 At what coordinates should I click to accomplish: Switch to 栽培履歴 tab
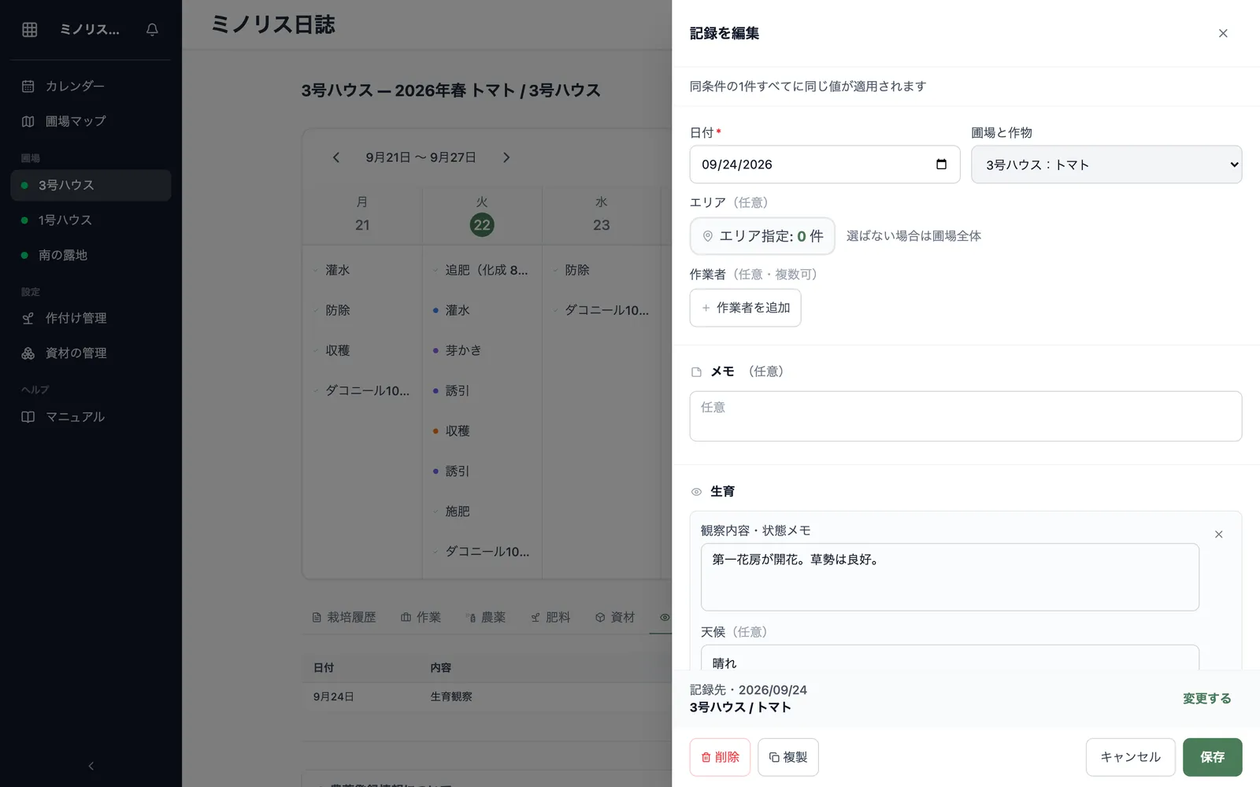344,617
